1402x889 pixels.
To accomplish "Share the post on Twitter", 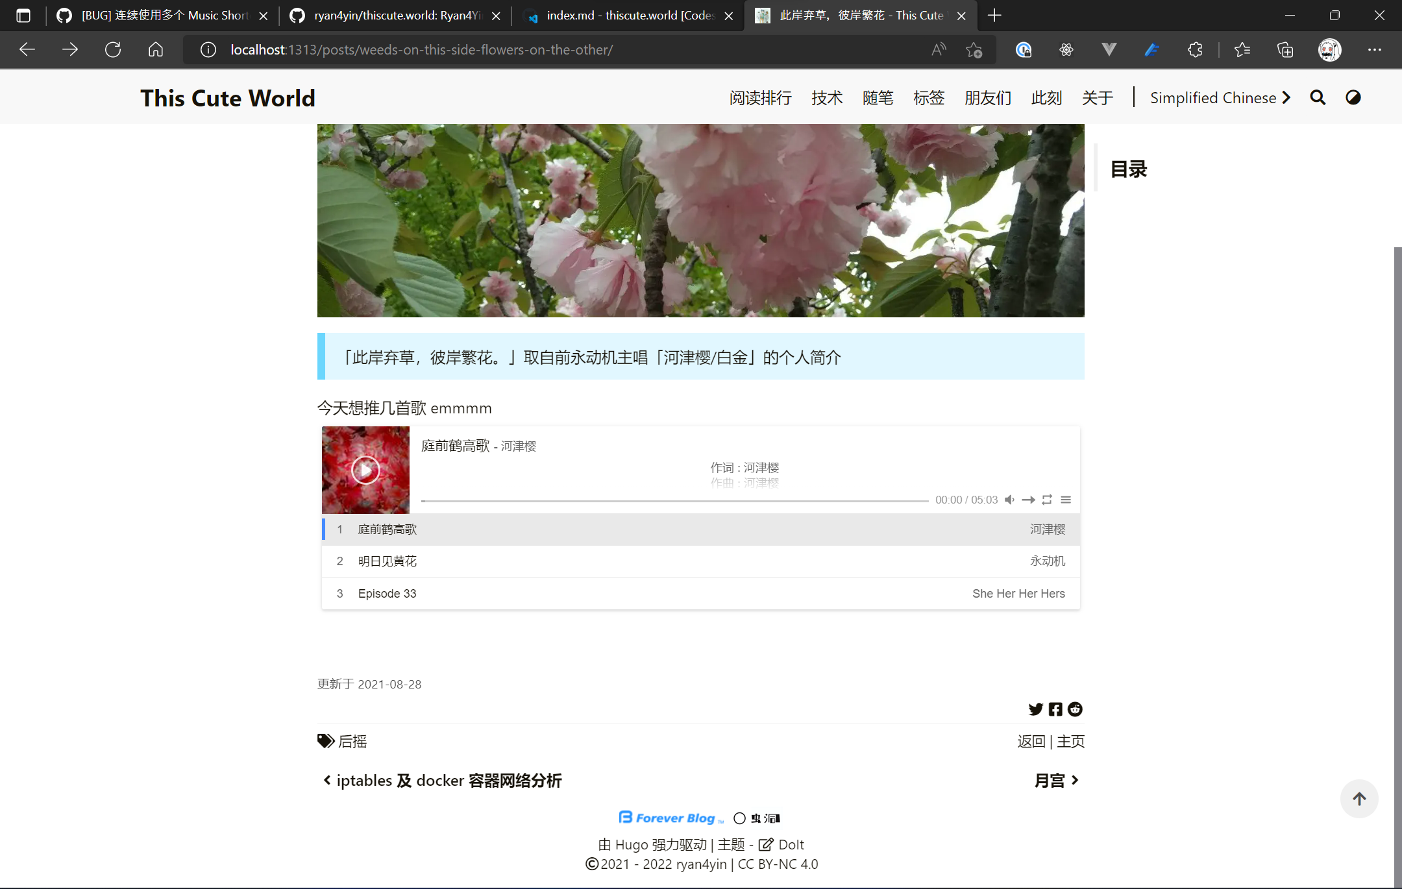I will click(x=1035, y=709).
